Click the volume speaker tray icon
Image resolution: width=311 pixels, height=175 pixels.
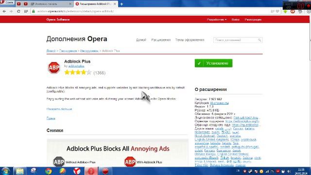[289, 171]
